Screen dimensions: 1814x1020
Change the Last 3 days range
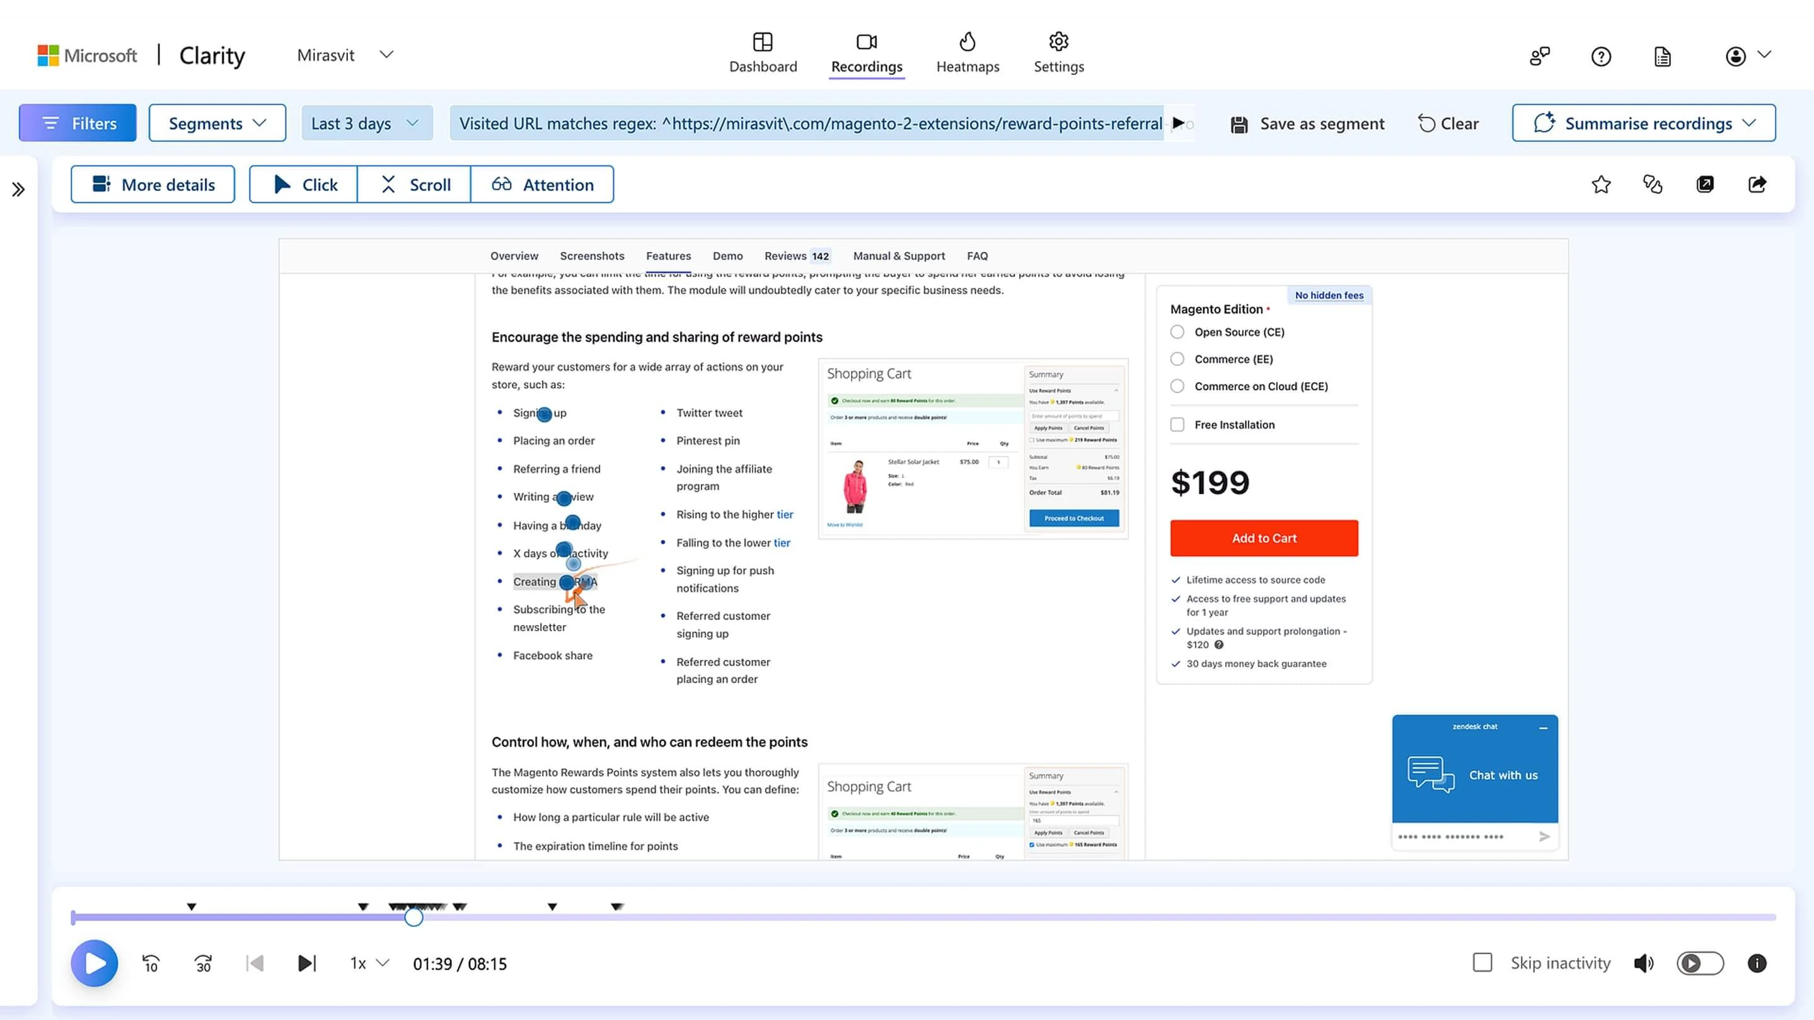[366, 123]
